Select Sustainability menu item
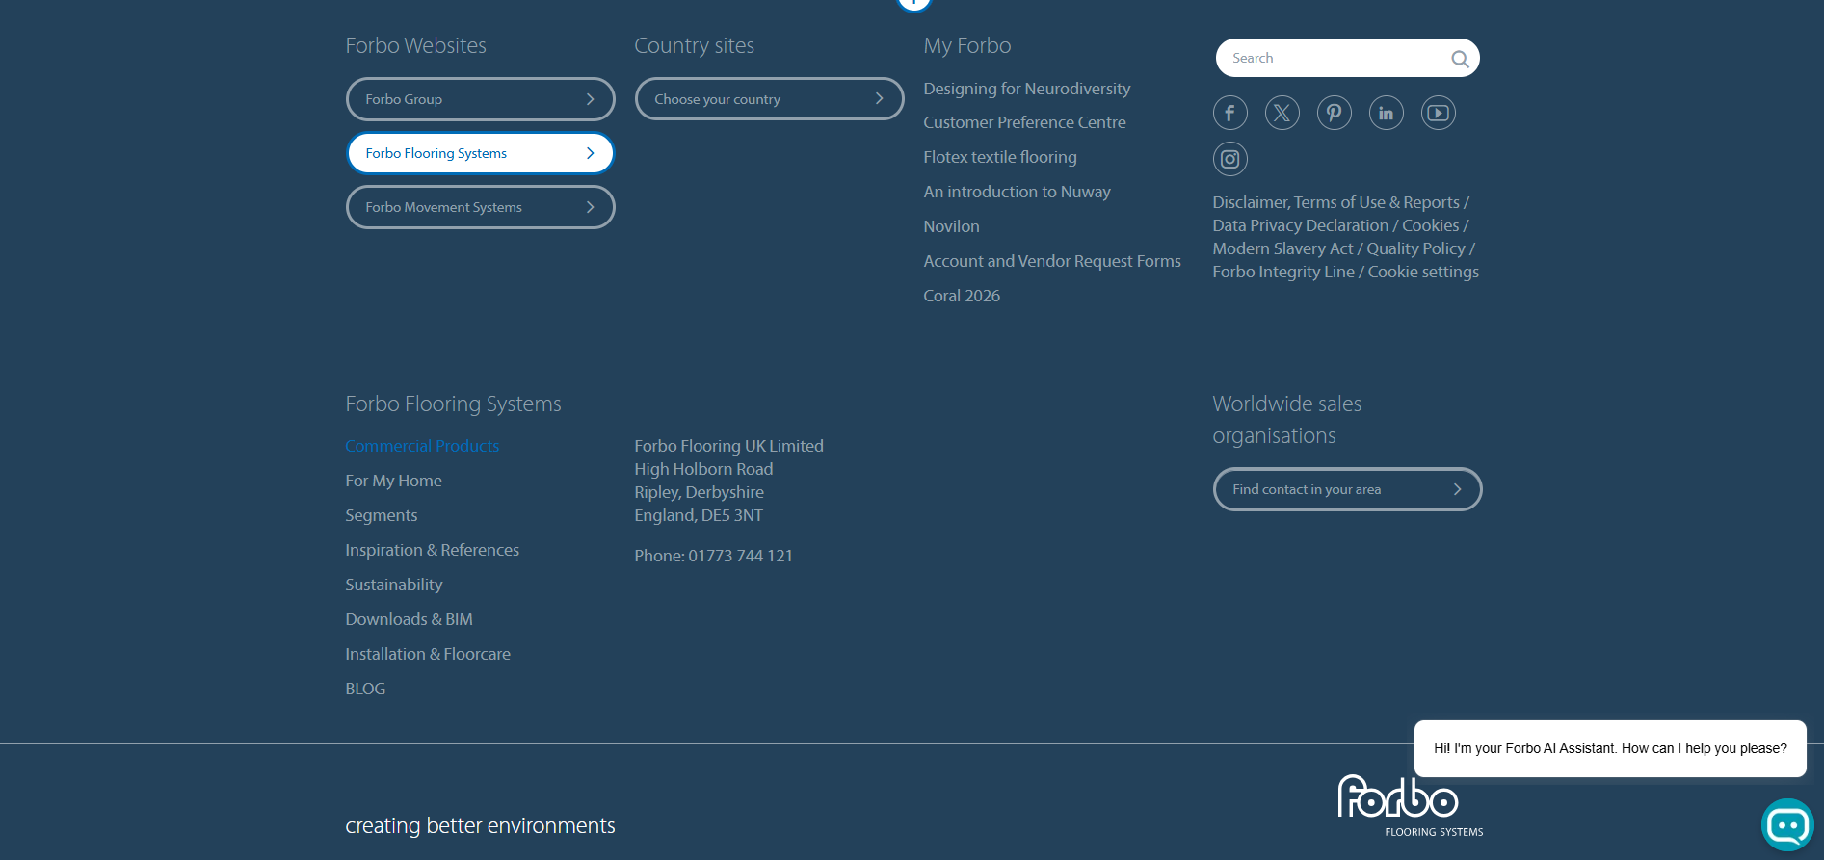 [394, 585]
